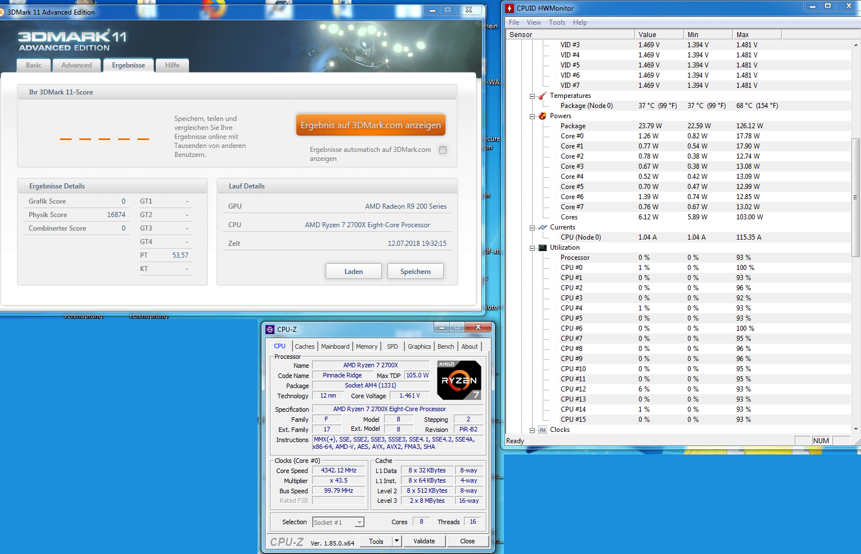The height and width of the screenshot is (554, 861).
Task: Switch to the Advanced tab in 3DMark
Action: point(76,65)
